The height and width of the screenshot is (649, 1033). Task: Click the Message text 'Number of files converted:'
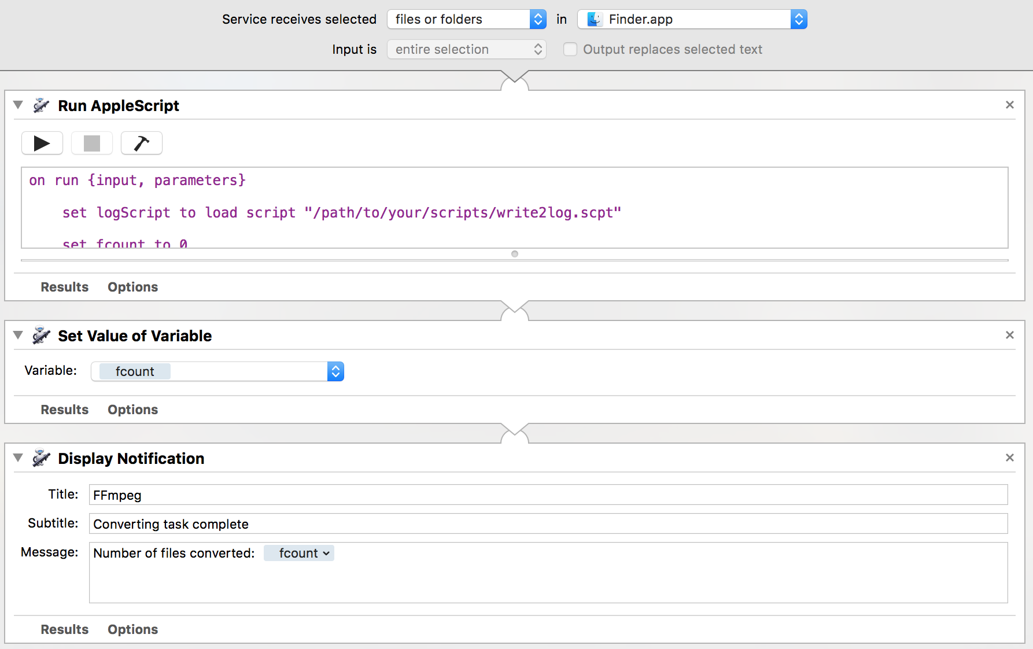(174, 553)
